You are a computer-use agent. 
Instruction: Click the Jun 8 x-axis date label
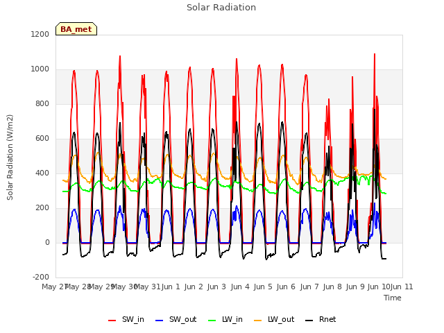[x=332, y=287]
